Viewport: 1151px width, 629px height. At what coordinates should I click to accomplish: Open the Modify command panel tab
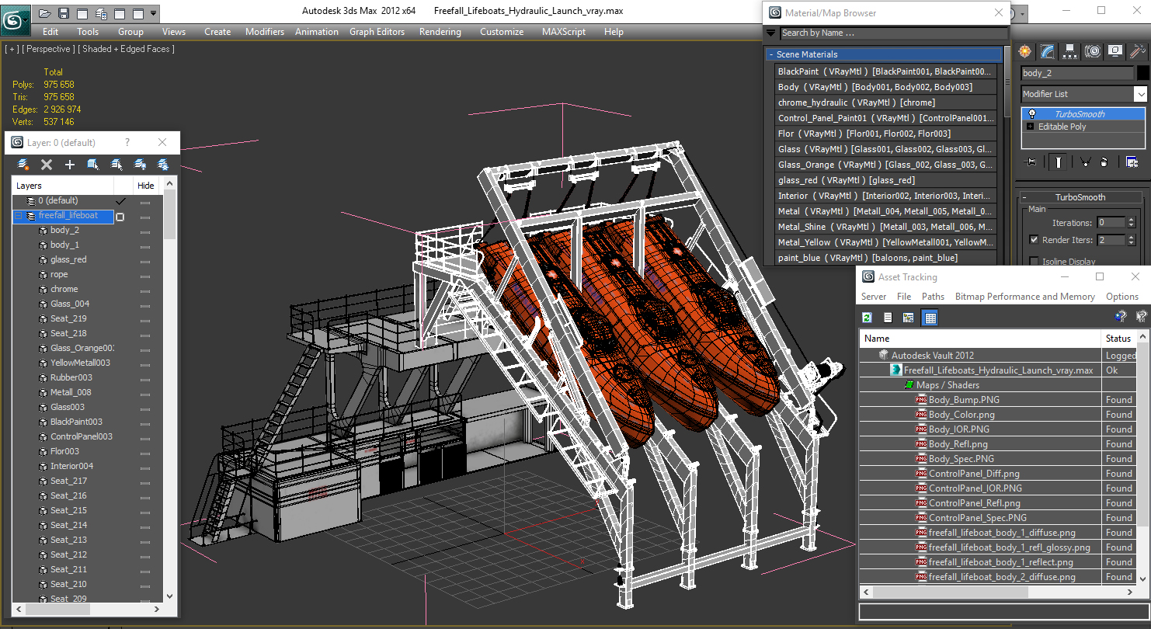pos(1048,51)
